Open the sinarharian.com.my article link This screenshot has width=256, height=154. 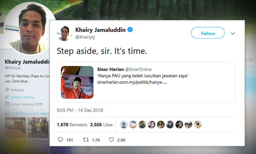[132, 82]
